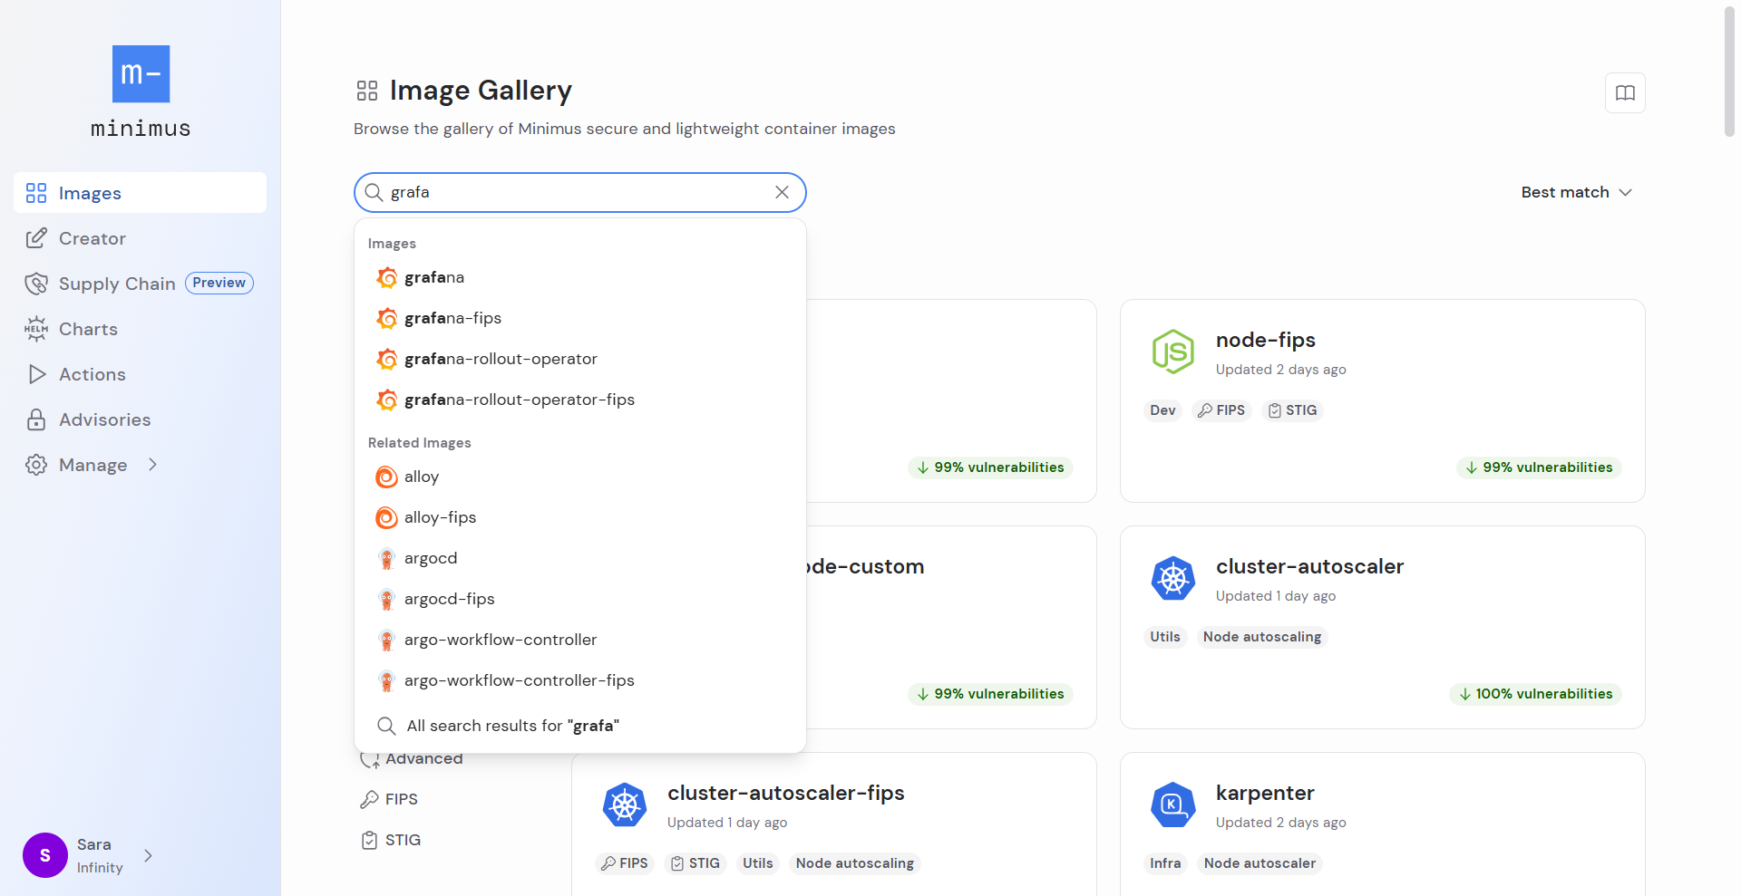
Task: Click the FIPS filter key icon
Action: click(369, 799)
